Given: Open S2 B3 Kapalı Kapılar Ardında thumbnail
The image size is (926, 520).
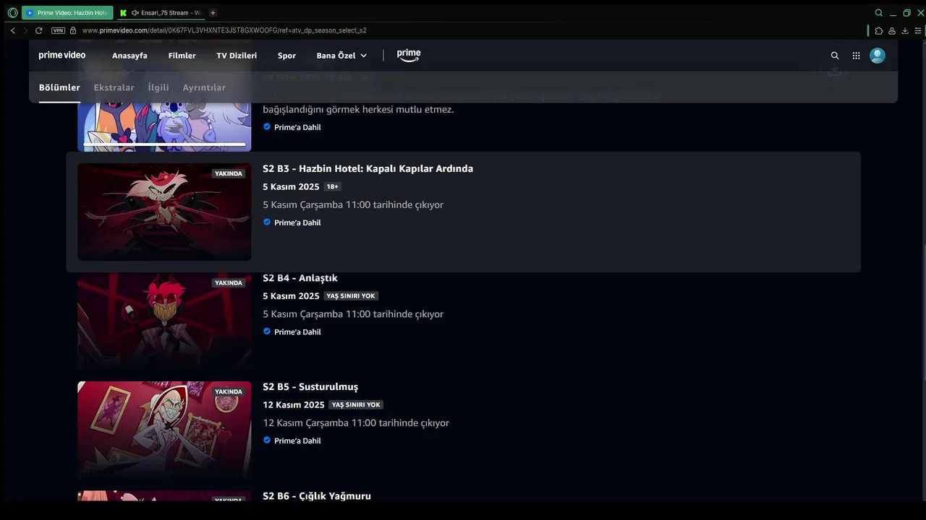Looking at the screenshot, I should click(164, 212).
